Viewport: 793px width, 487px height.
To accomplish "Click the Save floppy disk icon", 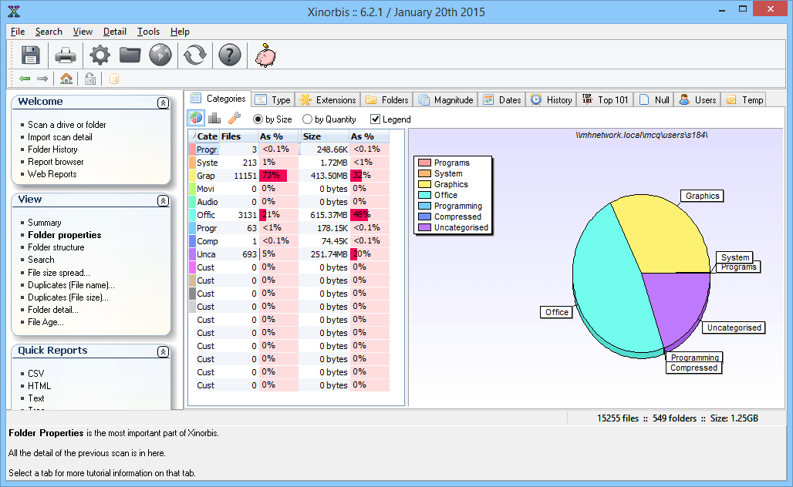I will coord(30,55).
